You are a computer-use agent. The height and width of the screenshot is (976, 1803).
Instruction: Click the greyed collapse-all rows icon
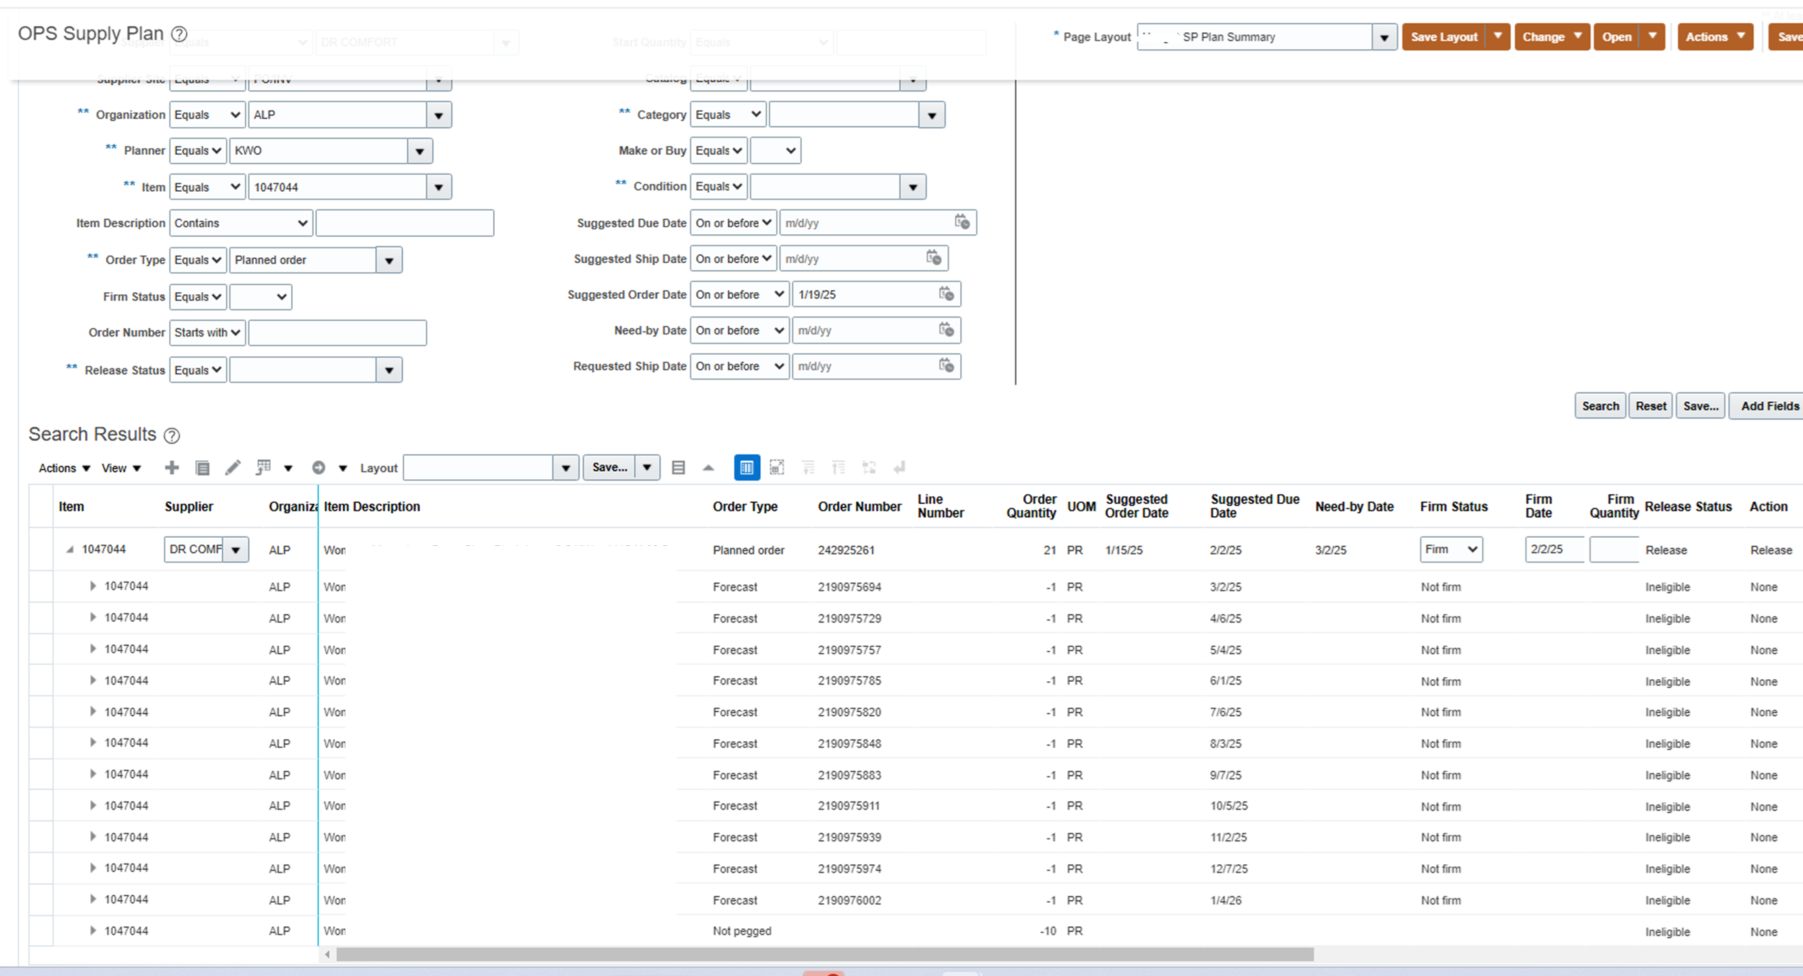[838, 467]
